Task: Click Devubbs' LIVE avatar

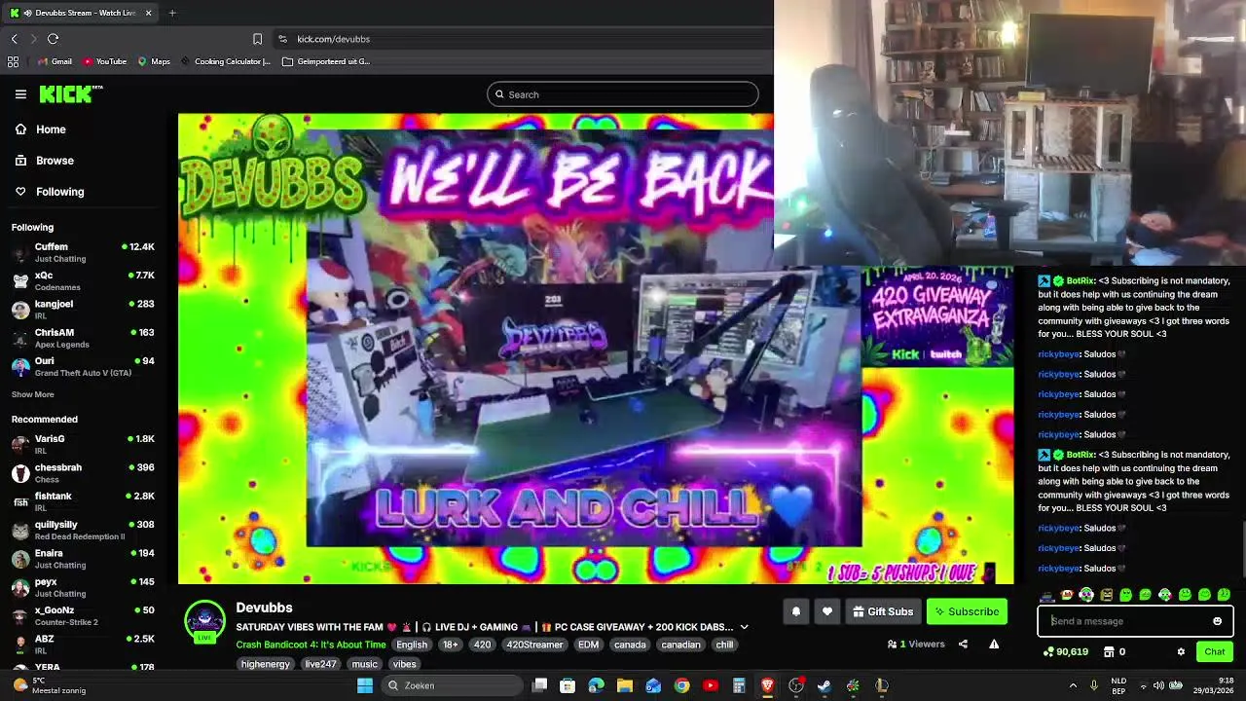Action: [204, 622]
